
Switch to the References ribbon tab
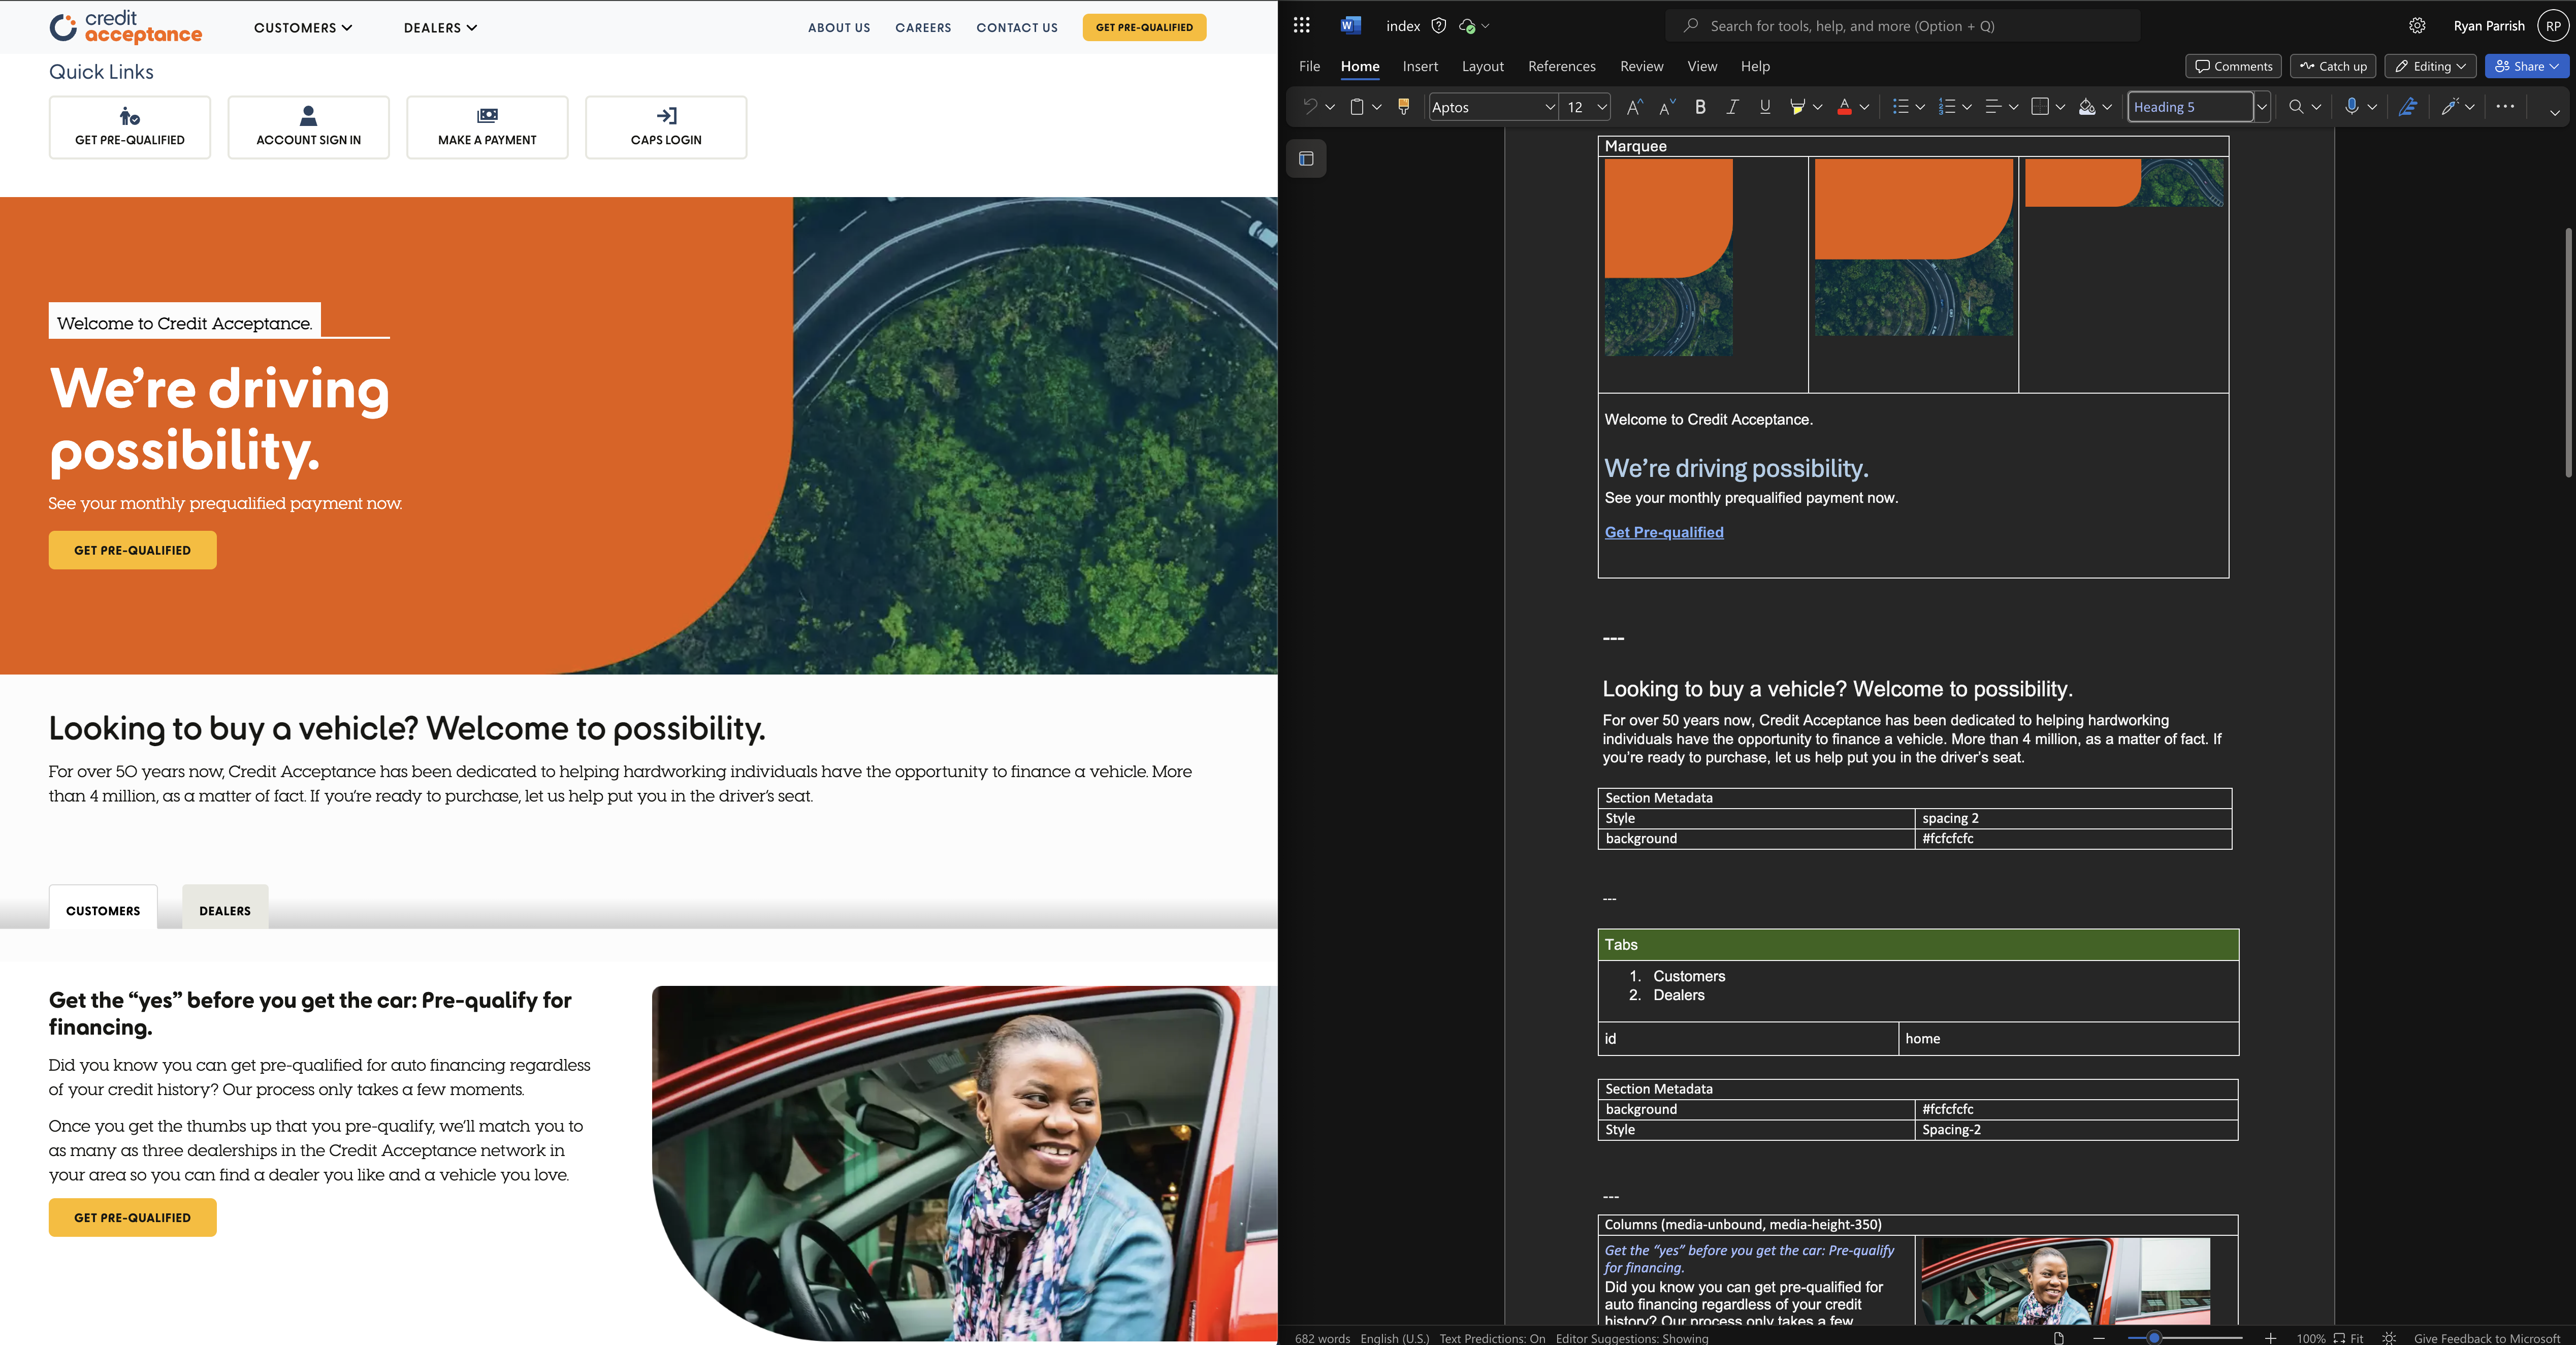click(1562, 66)
